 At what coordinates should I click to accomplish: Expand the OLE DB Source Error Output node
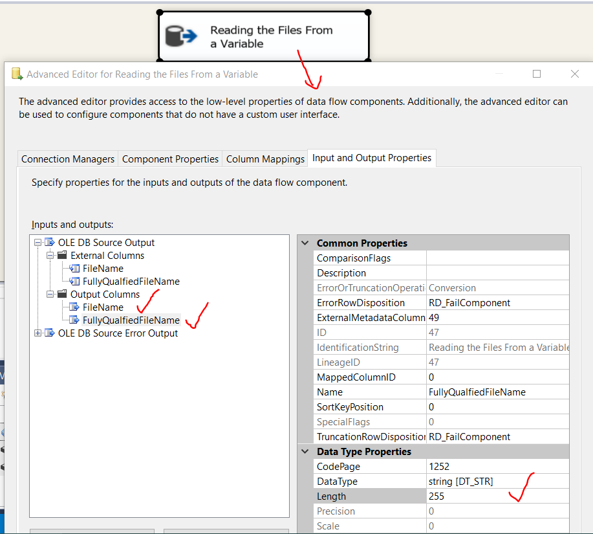click(37, 333)
